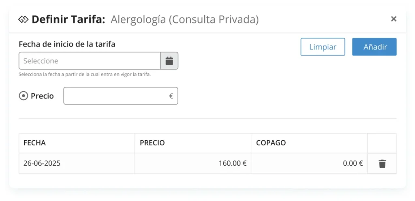Open the calendar date picker icon
The height and width of the screenshot is (201, 415).
pos(169,61)
